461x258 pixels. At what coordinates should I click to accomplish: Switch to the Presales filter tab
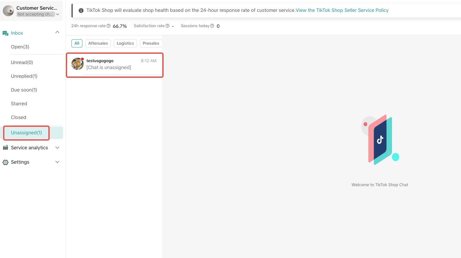tap(151, 43)
